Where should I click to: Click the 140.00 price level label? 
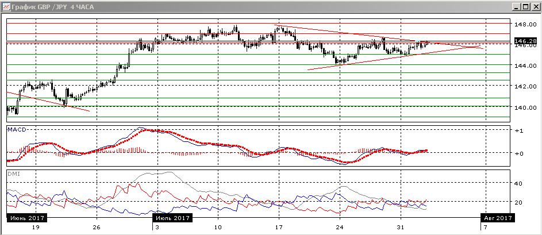click(x=524, y=107)
